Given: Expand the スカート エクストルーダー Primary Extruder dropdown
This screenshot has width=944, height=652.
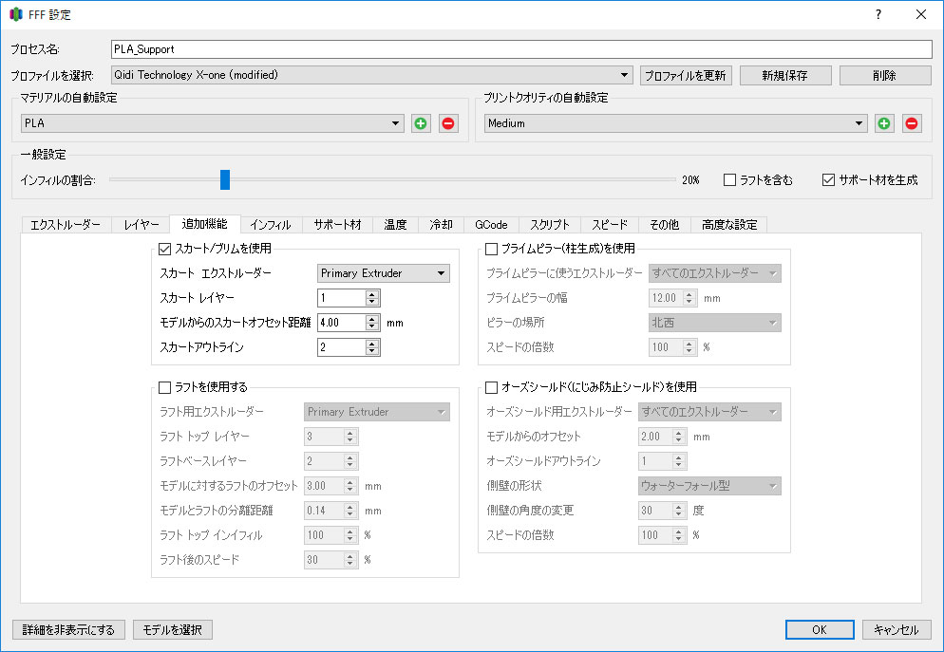Looking at the screenshot, I should pos(384,273).
